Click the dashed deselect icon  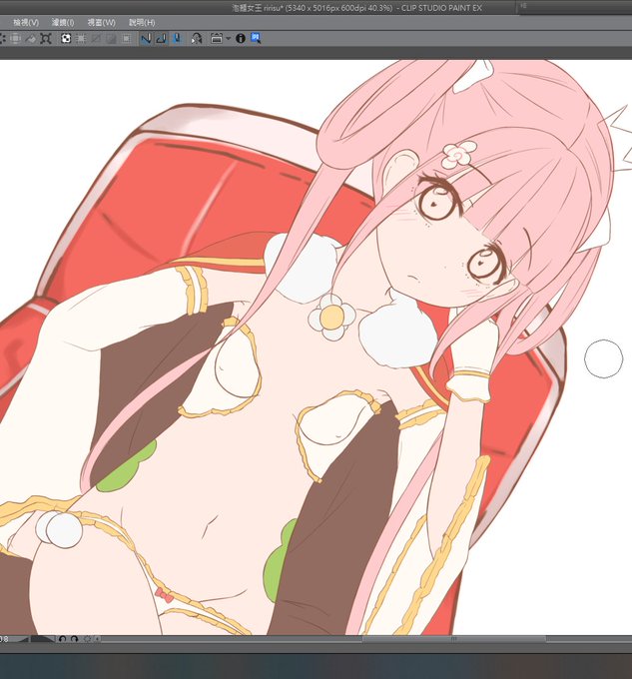[x=81, y=39]
